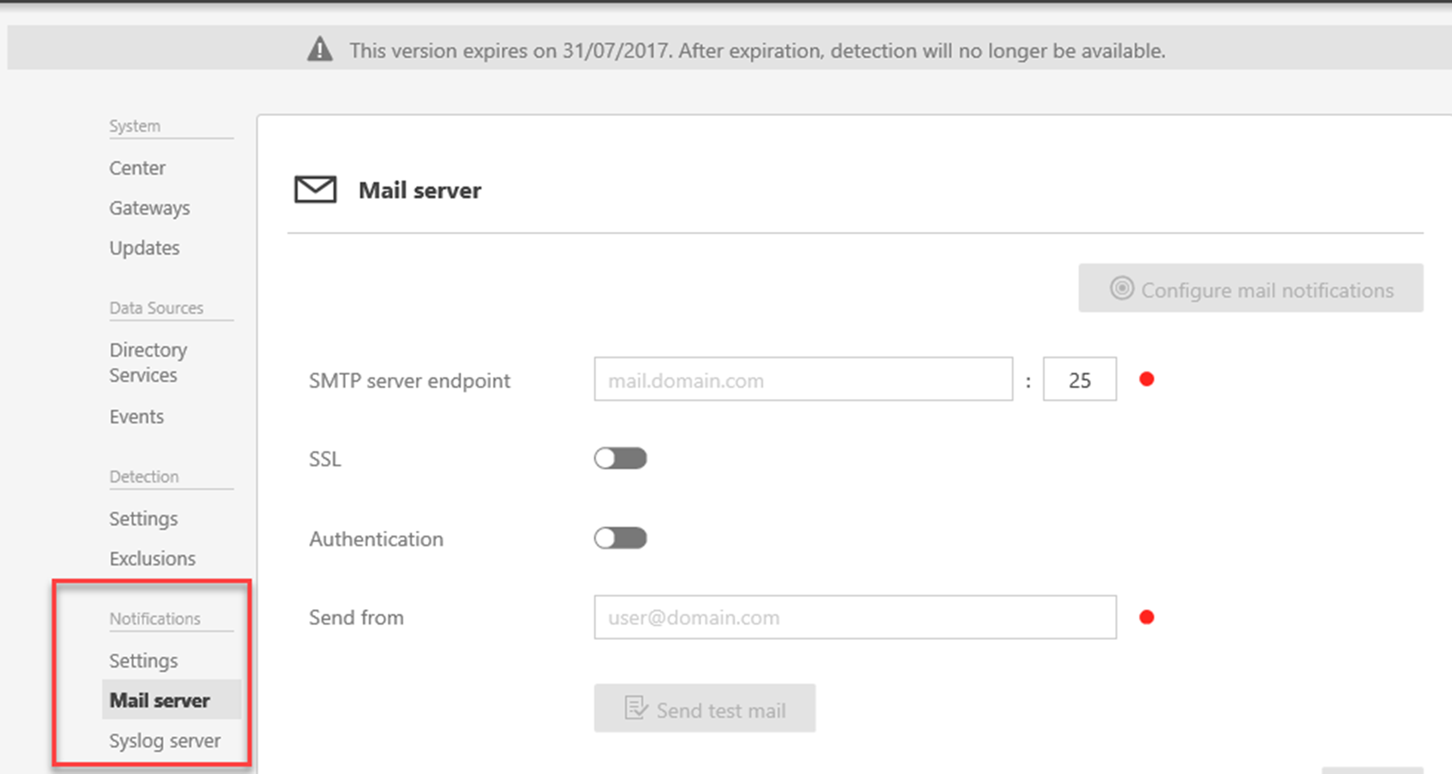Click the Data Sources section header
1452x774 pixels.
pyautogui.click(x=156, y=307)
